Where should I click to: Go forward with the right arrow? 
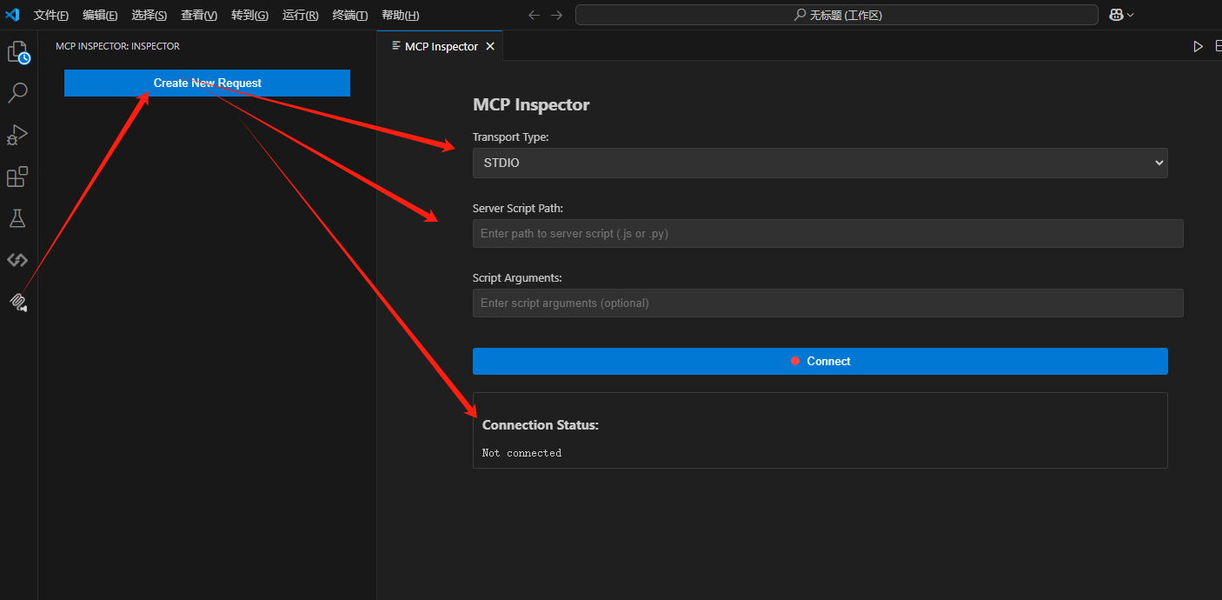point(556,15)
